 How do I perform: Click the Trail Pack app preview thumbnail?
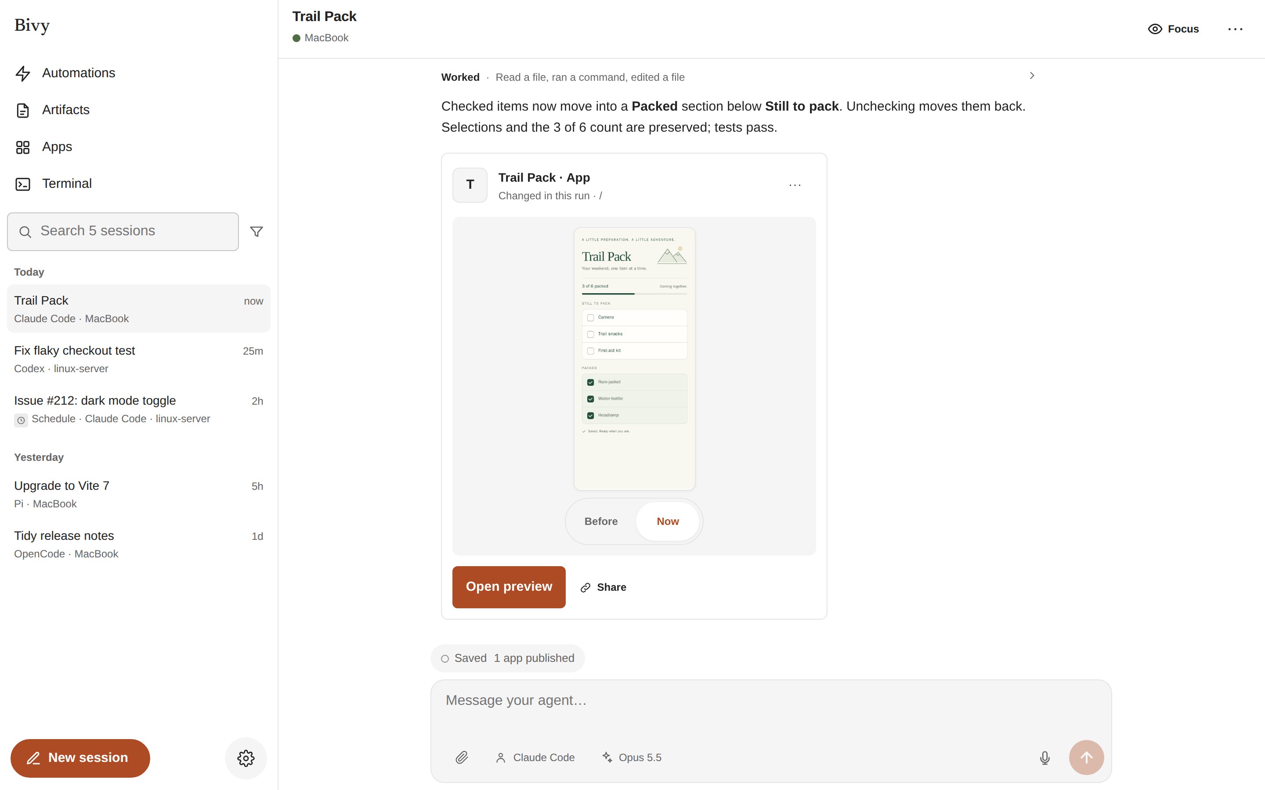point(634,359)
